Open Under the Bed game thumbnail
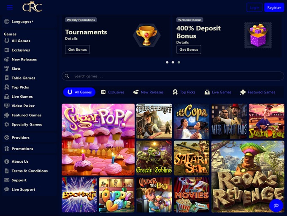This screenshot has height=216, width=287. [154, 195]
